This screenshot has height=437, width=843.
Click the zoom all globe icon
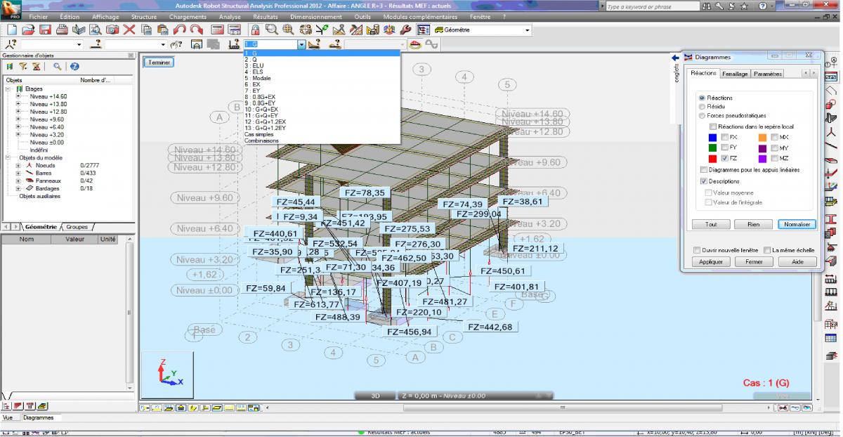pyautogui.click(x=289, y=30)
